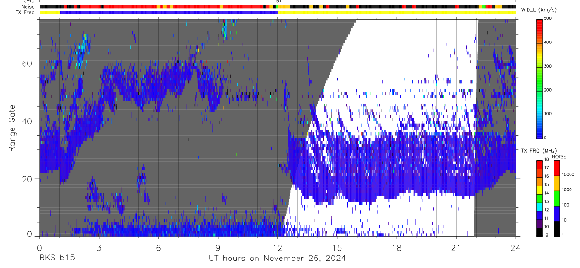This screenshot has height=268, width=580.
Task: Click the red swatch in TX FRQ color bar
Action: point(539,165)
